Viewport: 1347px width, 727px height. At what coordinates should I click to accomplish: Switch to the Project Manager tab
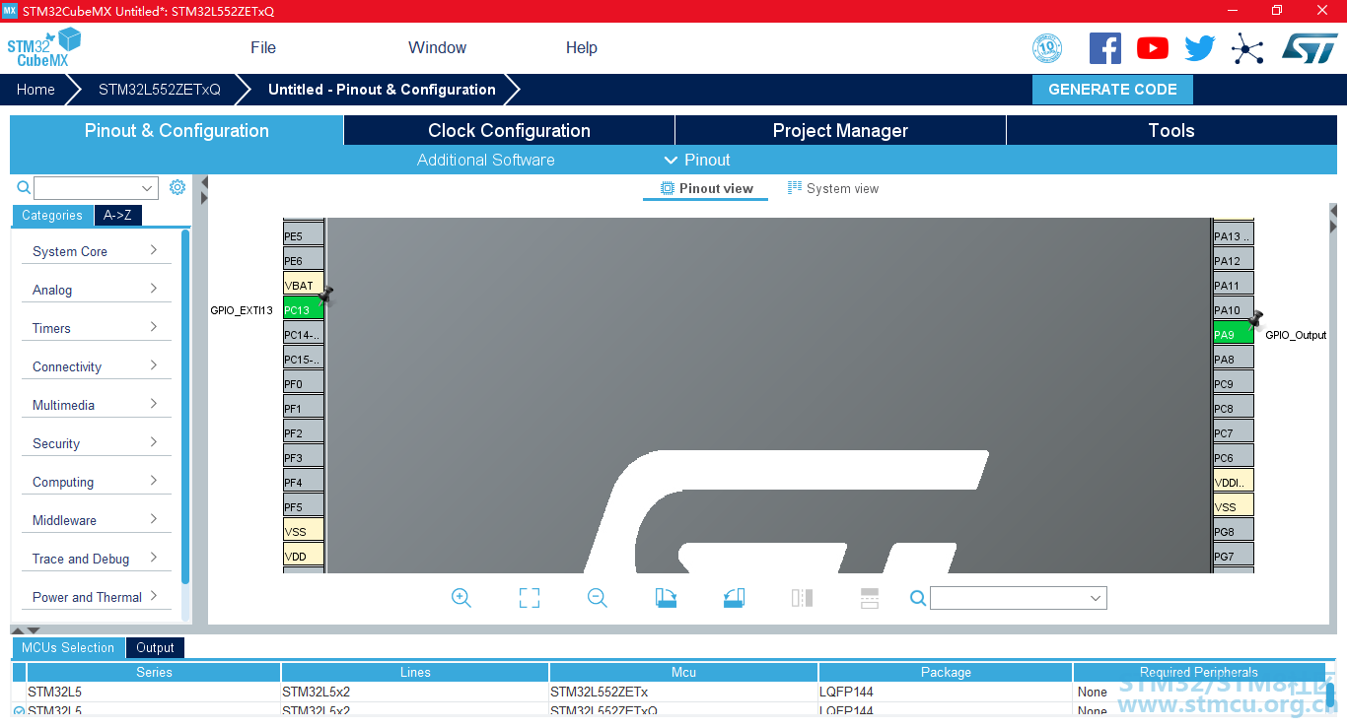[x=840, y=130]
